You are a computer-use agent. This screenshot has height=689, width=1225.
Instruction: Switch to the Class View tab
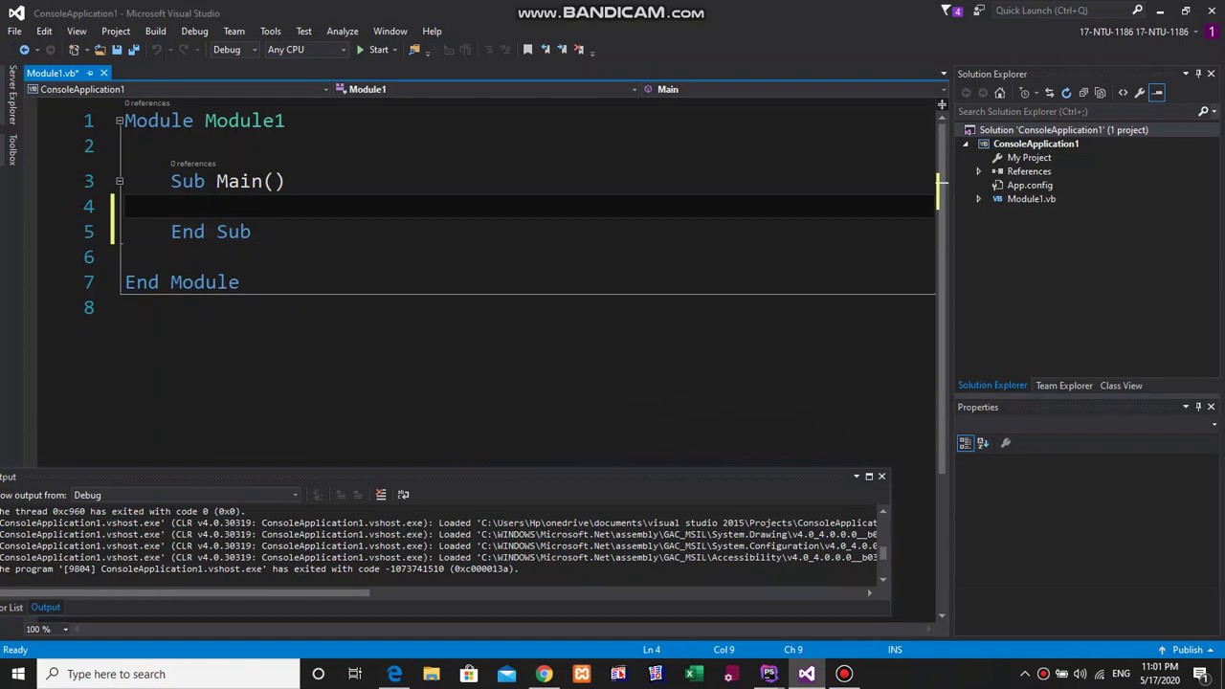click(x=1121, y=386)
